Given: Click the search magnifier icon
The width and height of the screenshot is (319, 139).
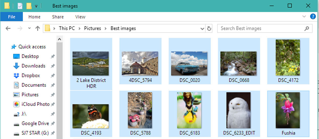Looking at the screenshot, I should pyautogui.click(x=307, y=28).
